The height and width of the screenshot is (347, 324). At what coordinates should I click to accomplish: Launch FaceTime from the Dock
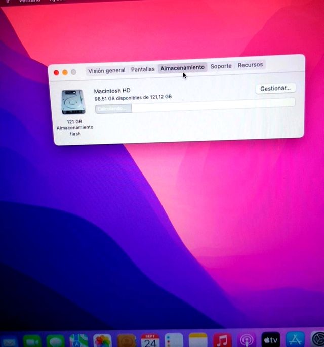[x=32, y=341]
